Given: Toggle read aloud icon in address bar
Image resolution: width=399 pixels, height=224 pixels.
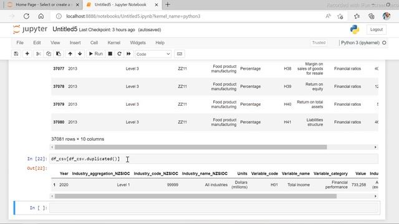Looking at the screenshot, I should point(329,16).
